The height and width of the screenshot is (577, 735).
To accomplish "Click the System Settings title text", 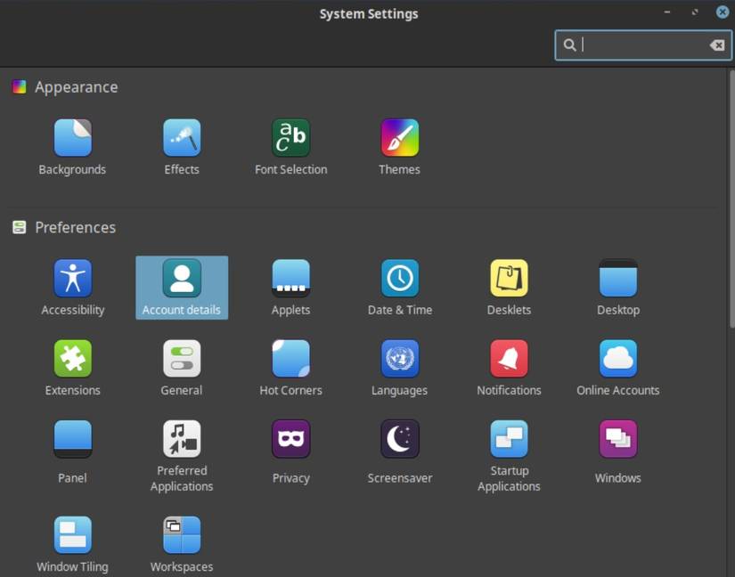I will point(369,14).
